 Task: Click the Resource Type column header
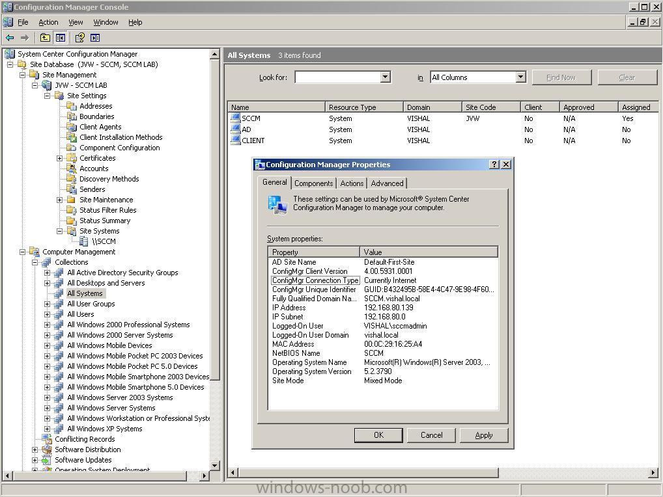364,107
